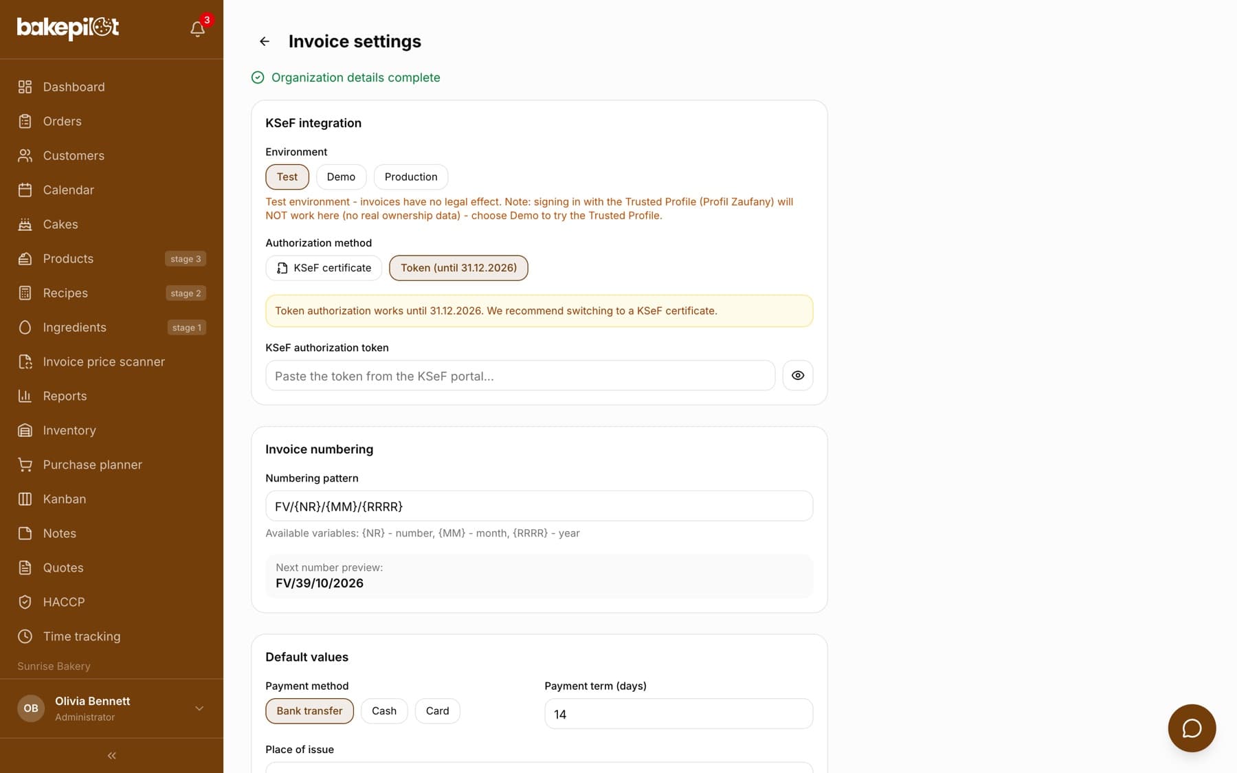This screenshot has width=1237, height=773.
Task: Click the Next number preview FV/39/10/2026
Action: tap(320, 583)
